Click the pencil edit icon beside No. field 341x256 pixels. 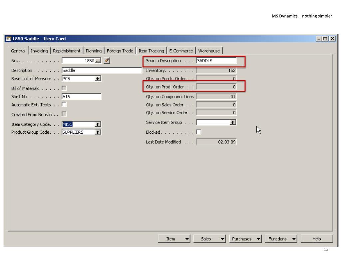107,61
